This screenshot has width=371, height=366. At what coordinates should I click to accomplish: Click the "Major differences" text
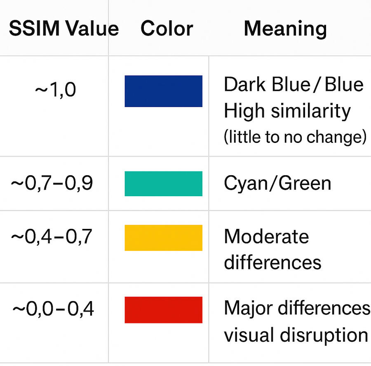click(x=297, y=308)
